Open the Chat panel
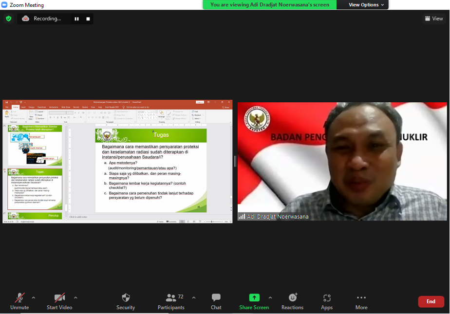The image size is (450, 314). click(x=216, y=301)
